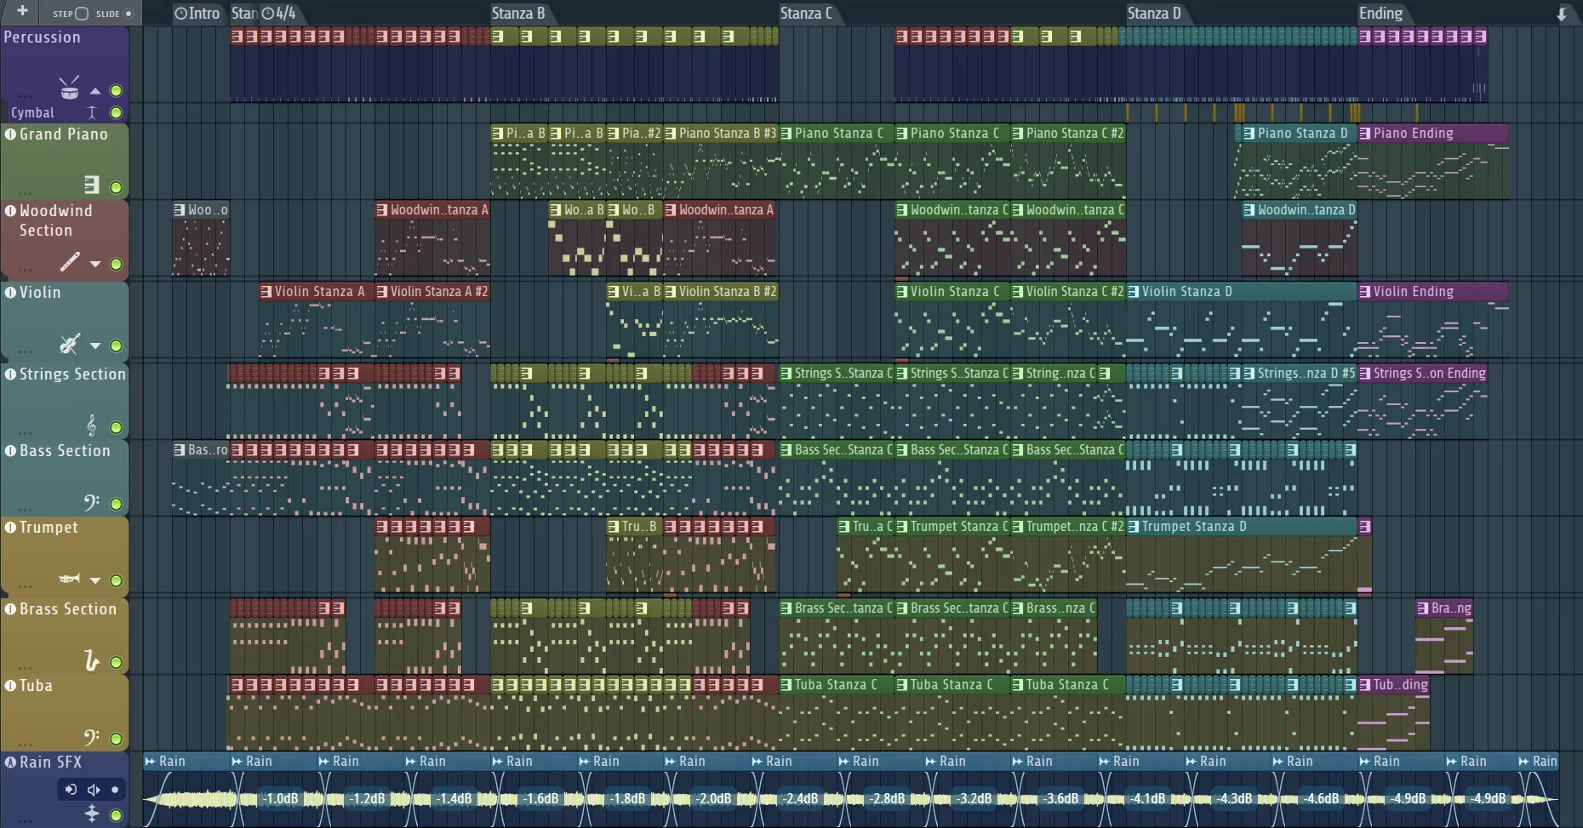This screenshot has width=1583, height=828.
Task: Jump to the Stanza B marker
Action: coord(517,14)
